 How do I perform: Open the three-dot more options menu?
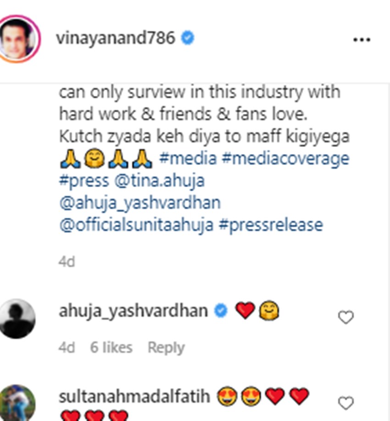point(362,40)
